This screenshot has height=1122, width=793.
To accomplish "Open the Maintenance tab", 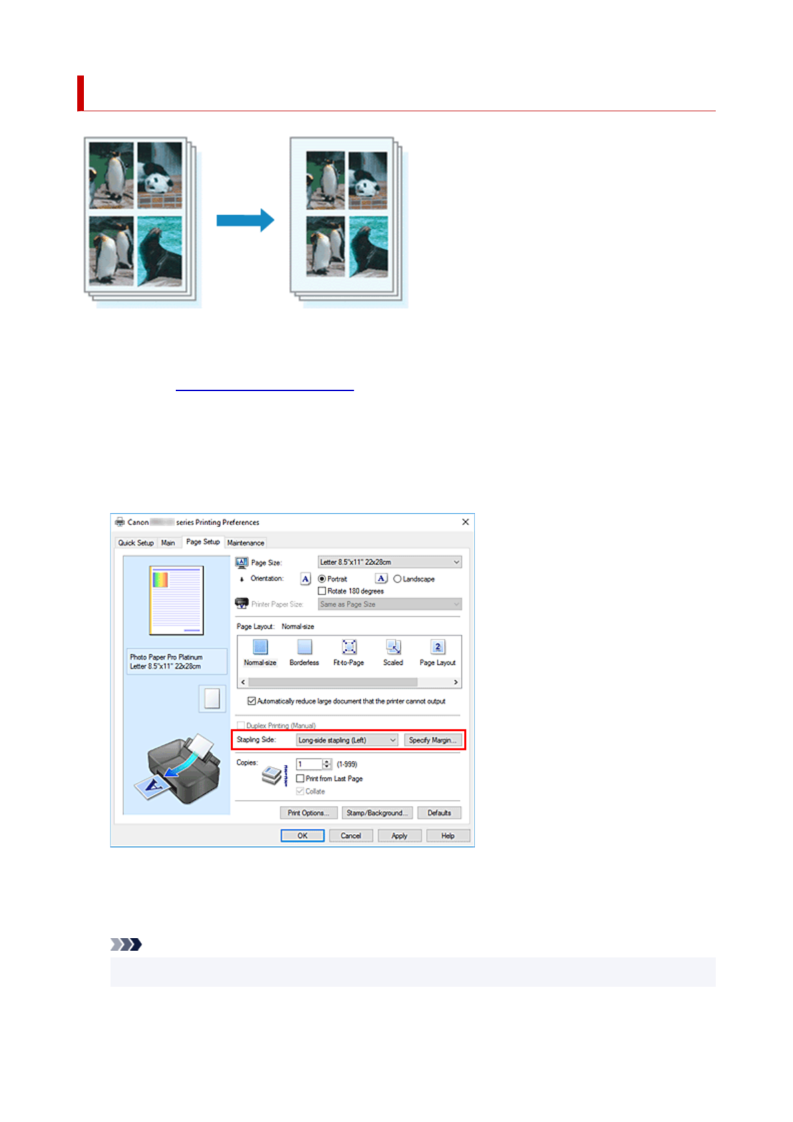I will click(x=246, y=543).
